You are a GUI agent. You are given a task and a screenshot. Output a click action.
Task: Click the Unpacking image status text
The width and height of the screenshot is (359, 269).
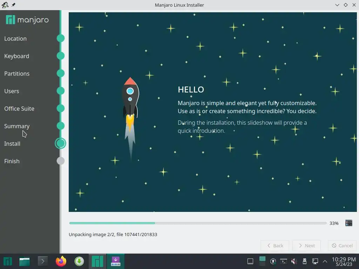click(x=113, y=234)
